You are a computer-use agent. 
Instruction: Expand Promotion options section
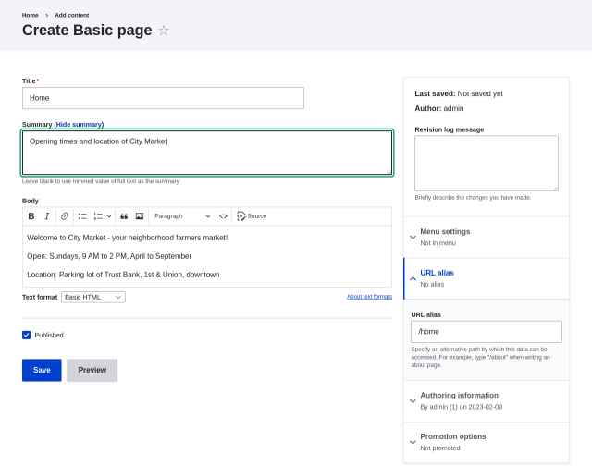pyautogui.click(x=487, y=442)
